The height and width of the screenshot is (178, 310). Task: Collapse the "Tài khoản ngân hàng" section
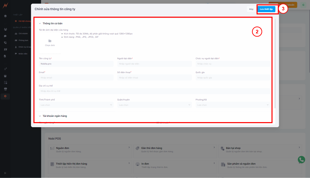(40, 116)
